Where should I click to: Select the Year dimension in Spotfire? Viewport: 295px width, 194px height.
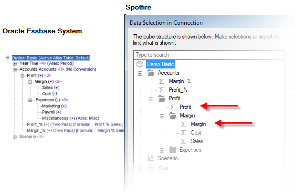tap(163, 168)
